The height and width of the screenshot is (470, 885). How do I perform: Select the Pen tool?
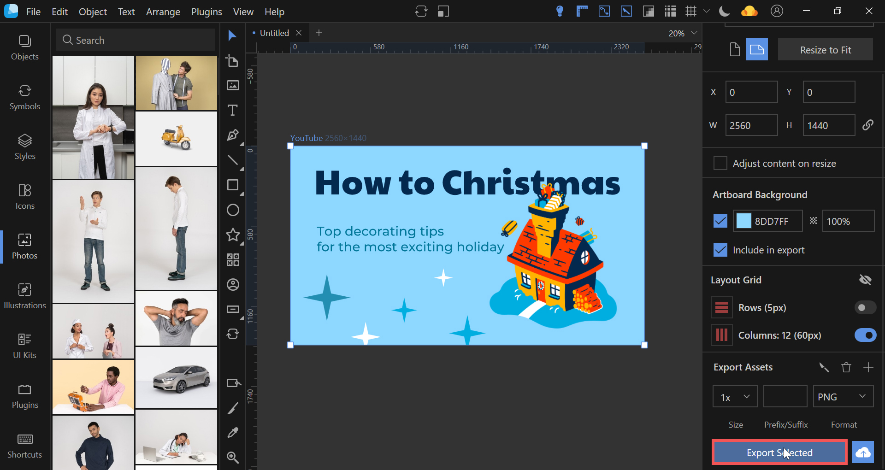[233, 135]
